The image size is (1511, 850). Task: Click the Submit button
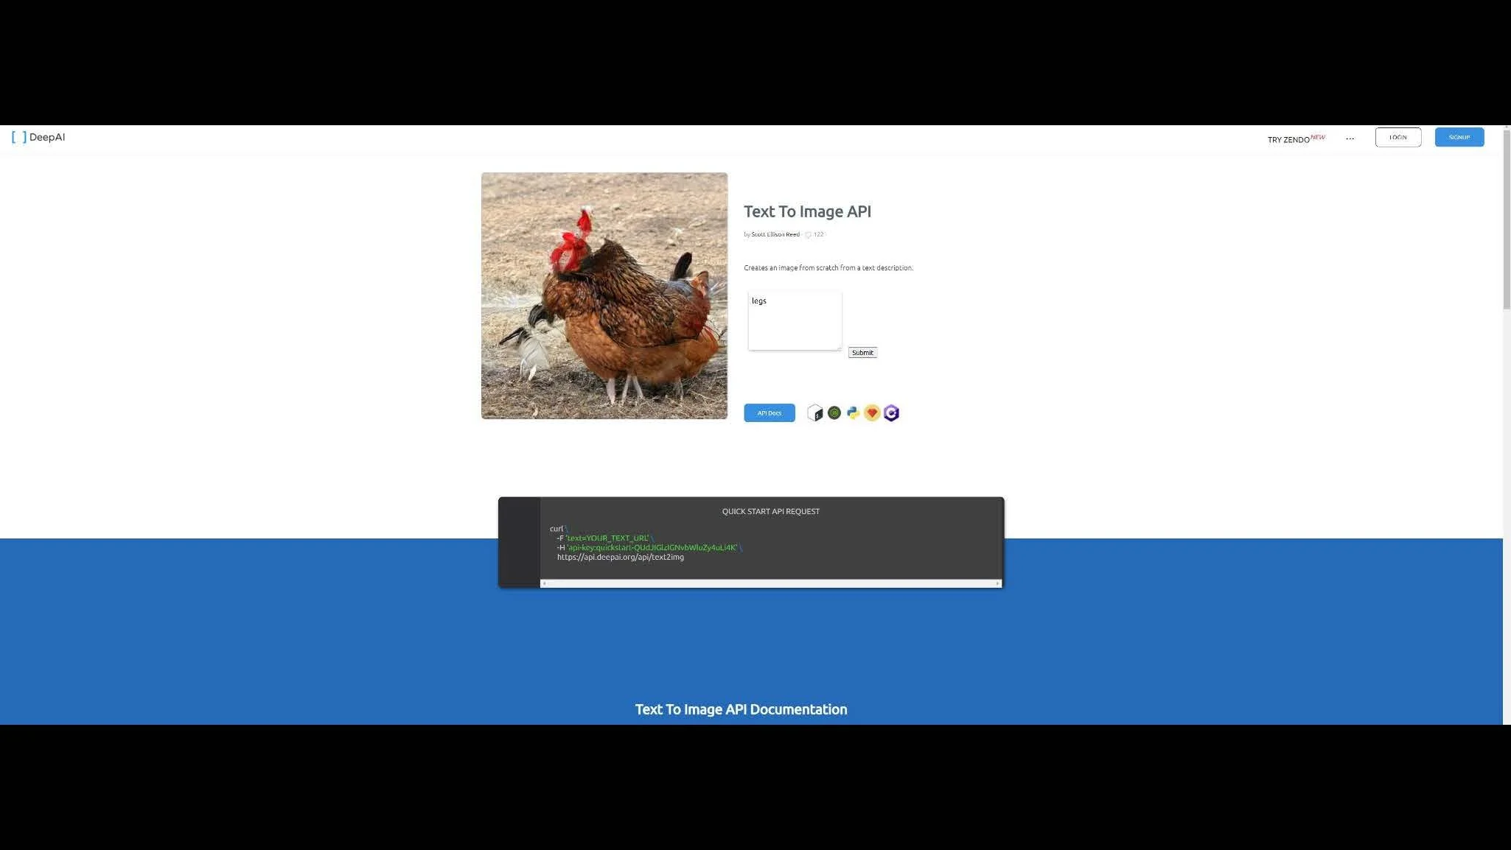(x=862, y=353)
